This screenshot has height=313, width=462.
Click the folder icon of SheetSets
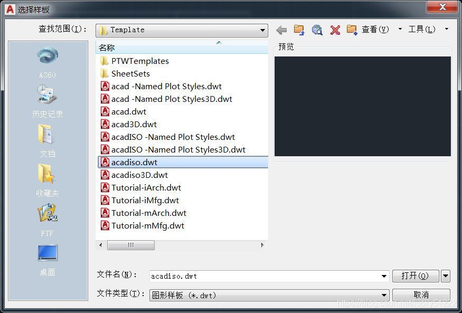point(105,73)
